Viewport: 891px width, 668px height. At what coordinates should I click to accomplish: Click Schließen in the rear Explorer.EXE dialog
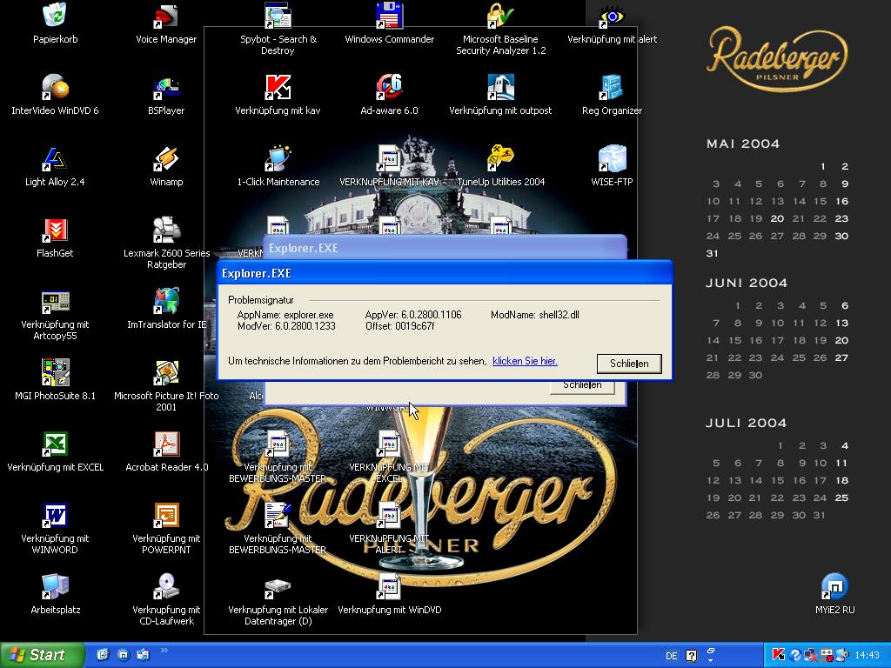582,386
